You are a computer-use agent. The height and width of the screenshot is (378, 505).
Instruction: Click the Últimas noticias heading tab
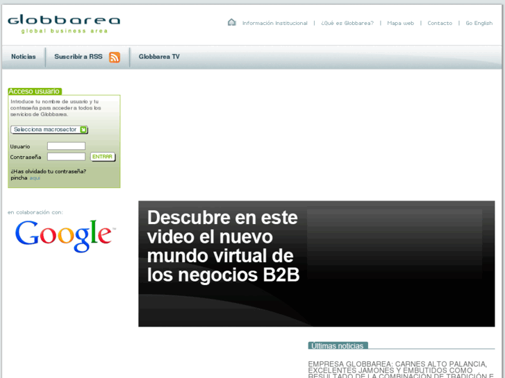point(338,346)
